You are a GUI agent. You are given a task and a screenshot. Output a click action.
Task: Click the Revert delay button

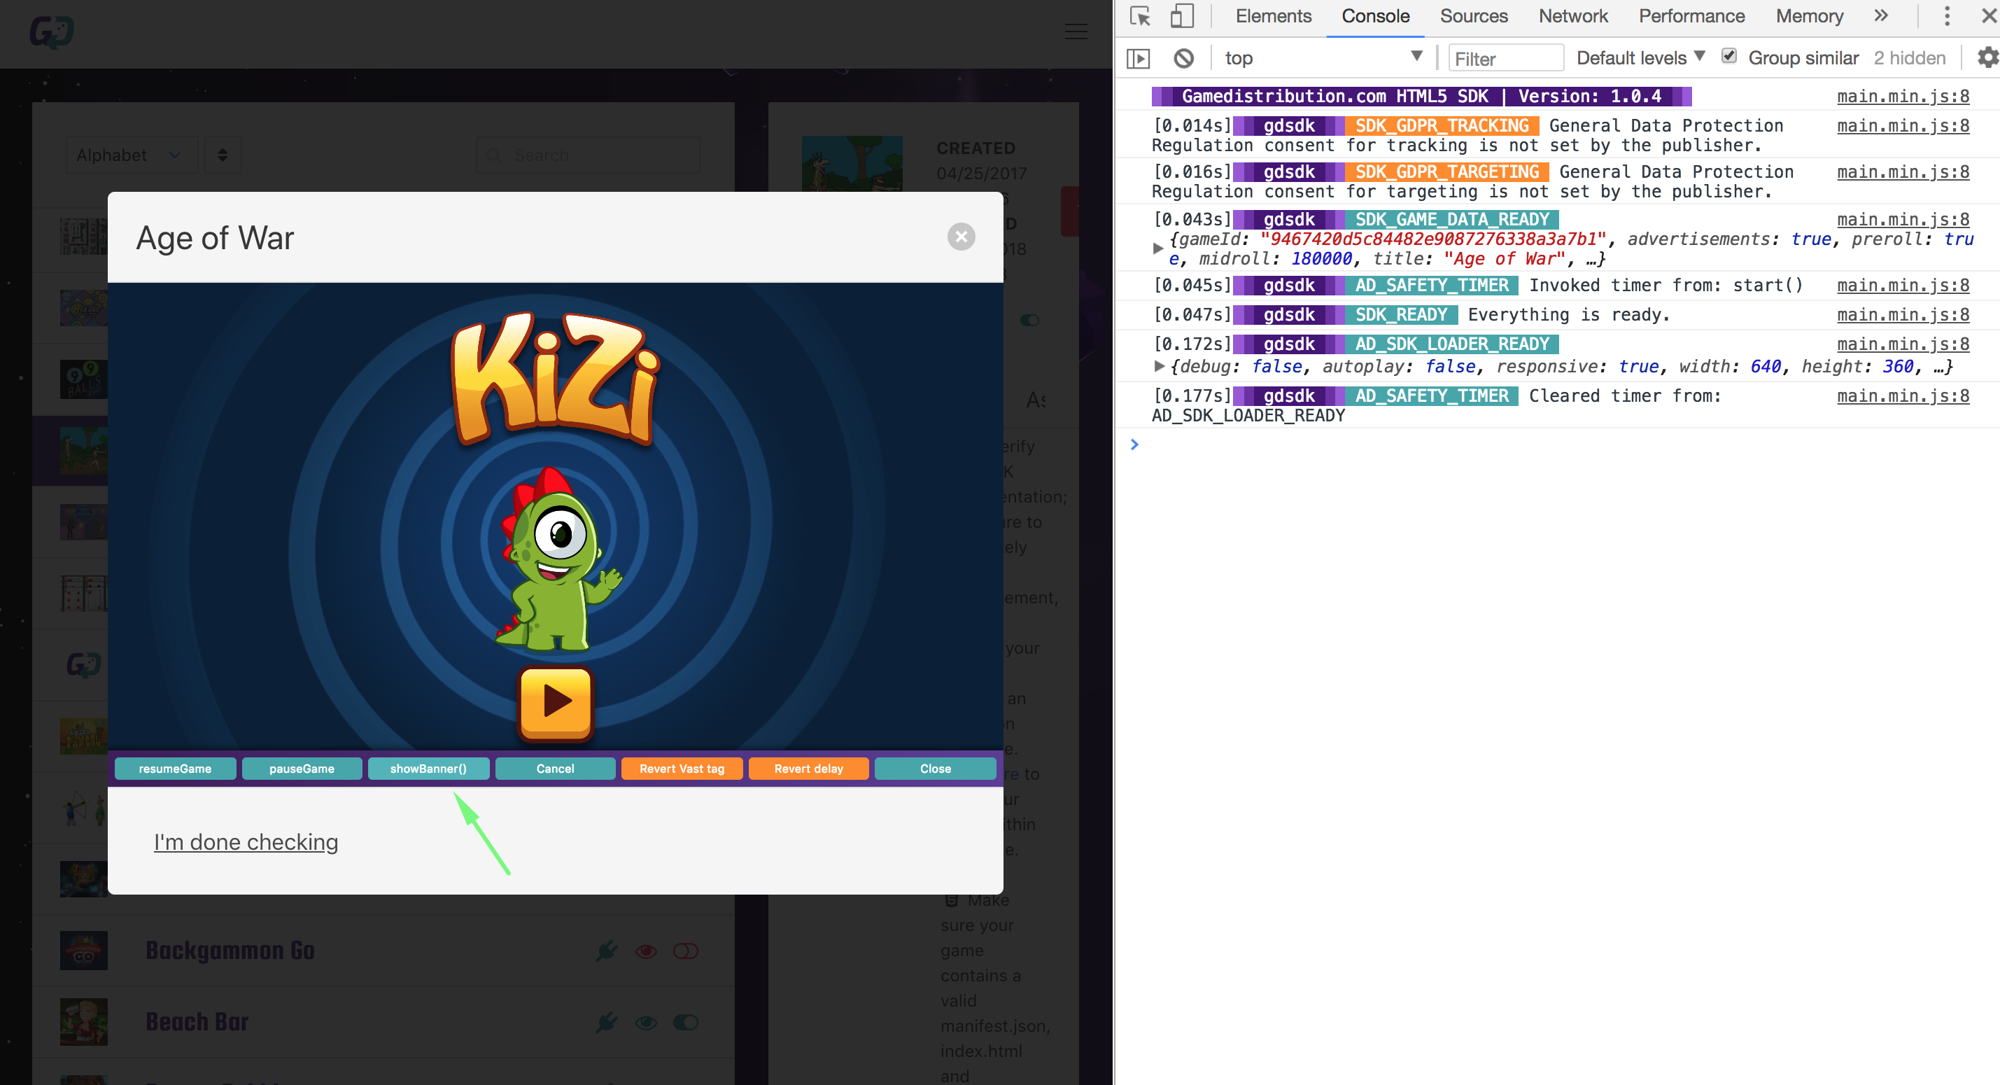(x=808, y=769)
